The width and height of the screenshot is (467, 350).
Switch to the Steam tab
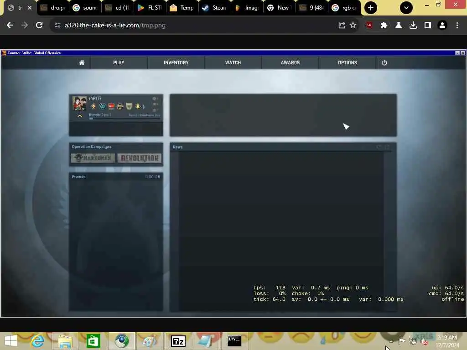[x=215, y=8]
